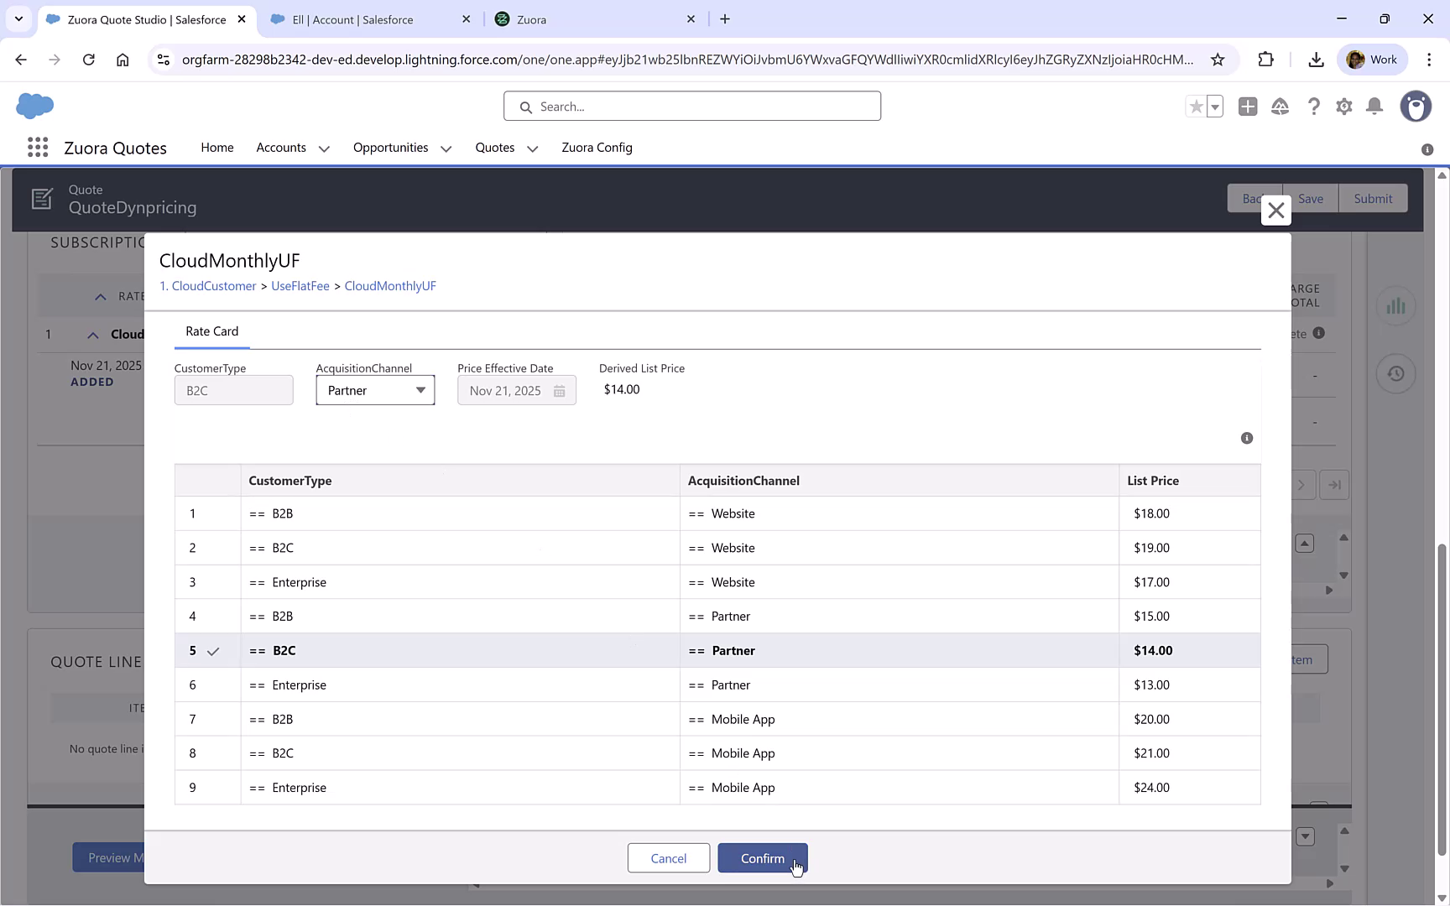
Task: Expand the Opportunities navigation dropdown
Action: 445,148
